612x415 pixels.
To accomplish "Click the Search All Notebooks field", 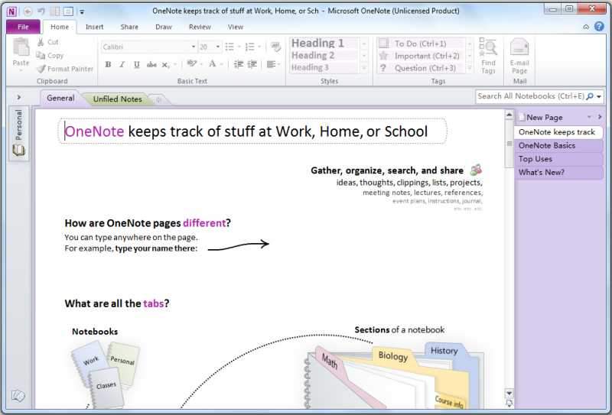I will point(530,96).
